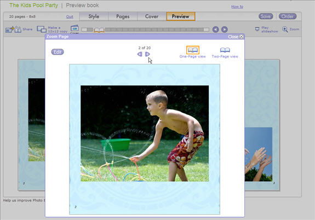Click toolbar's next spread arrow button
Viewport: 315px width, 220px height.
[225, 30]
